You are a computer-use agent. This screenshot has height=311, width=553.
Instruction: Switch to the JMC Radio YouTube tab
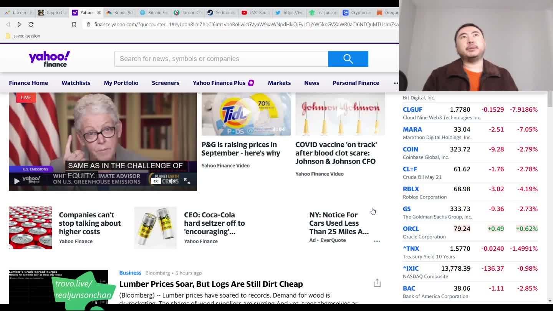[255, 13]
